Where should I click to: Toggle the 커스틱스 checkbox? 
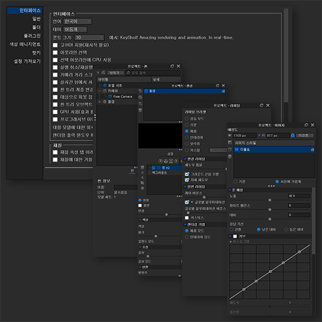point(187,218)
